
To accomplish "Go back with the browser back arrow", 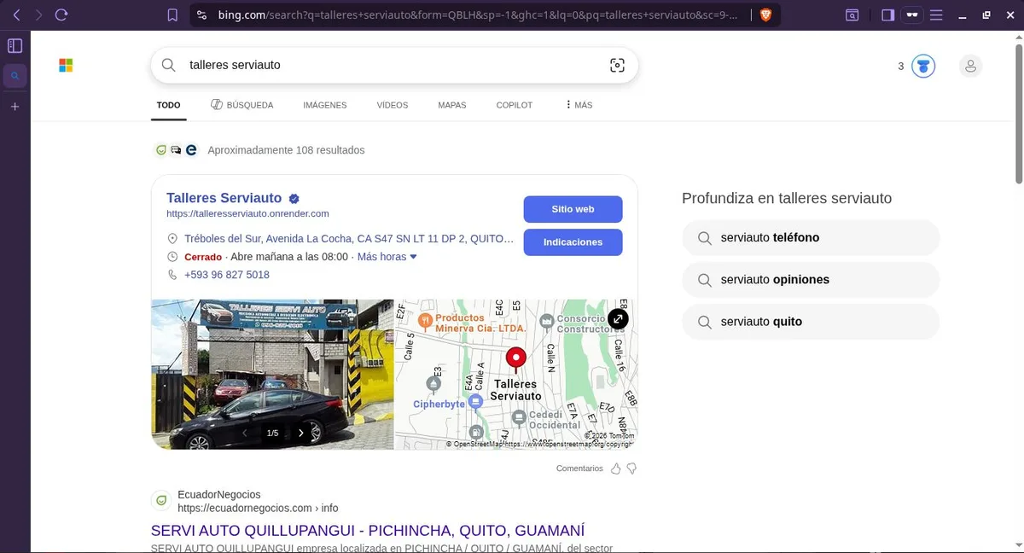I will [x=16, y=15].
